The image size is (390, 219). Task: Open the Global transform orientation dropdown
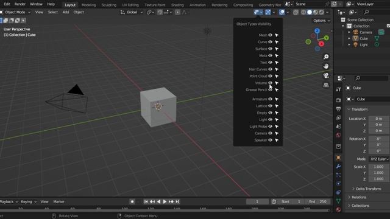(x=132, y=12)
